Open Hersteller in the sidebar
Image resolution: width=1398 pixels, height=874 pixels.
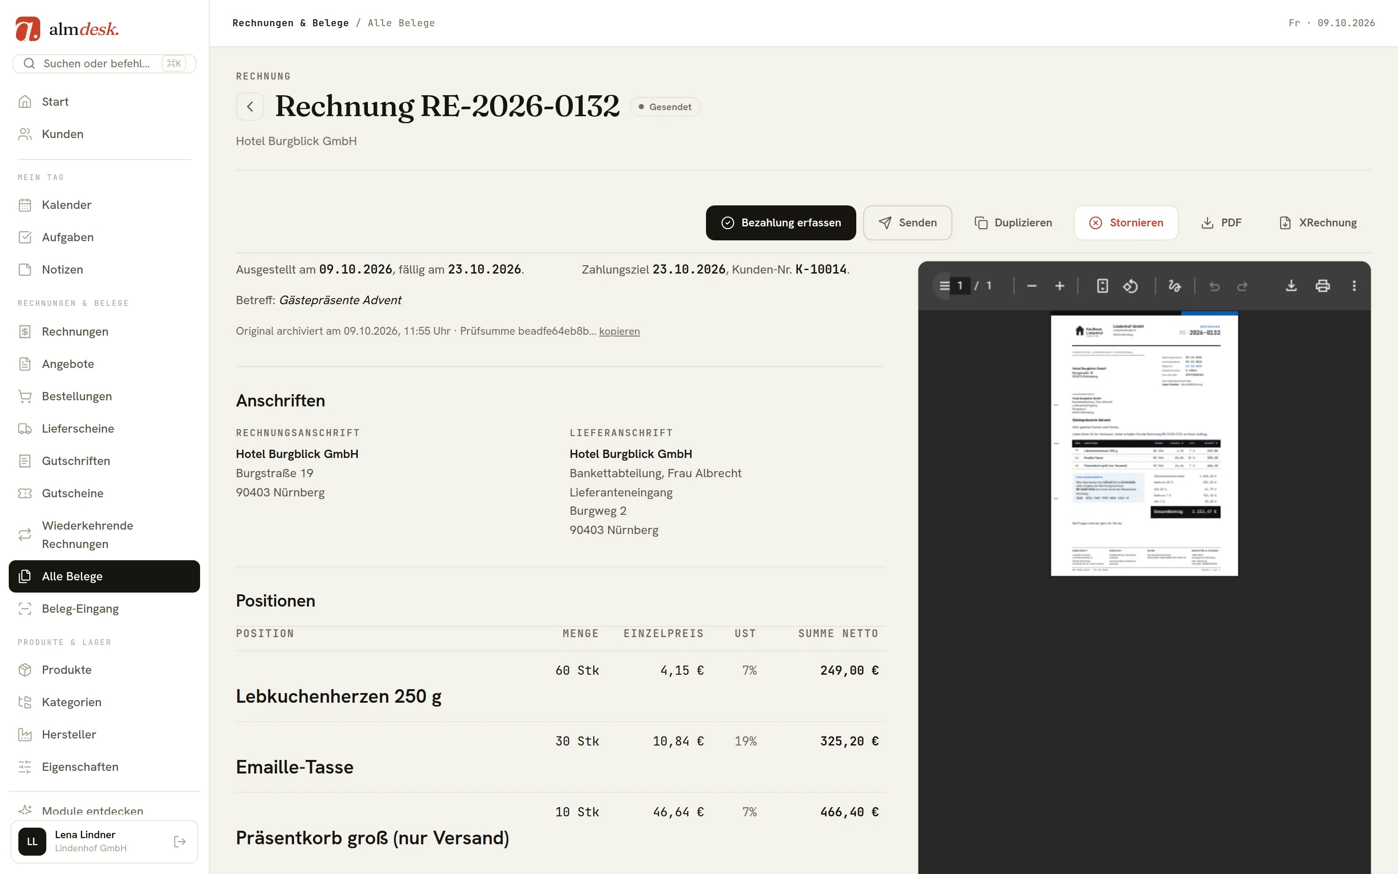click(x=104, y=734)
